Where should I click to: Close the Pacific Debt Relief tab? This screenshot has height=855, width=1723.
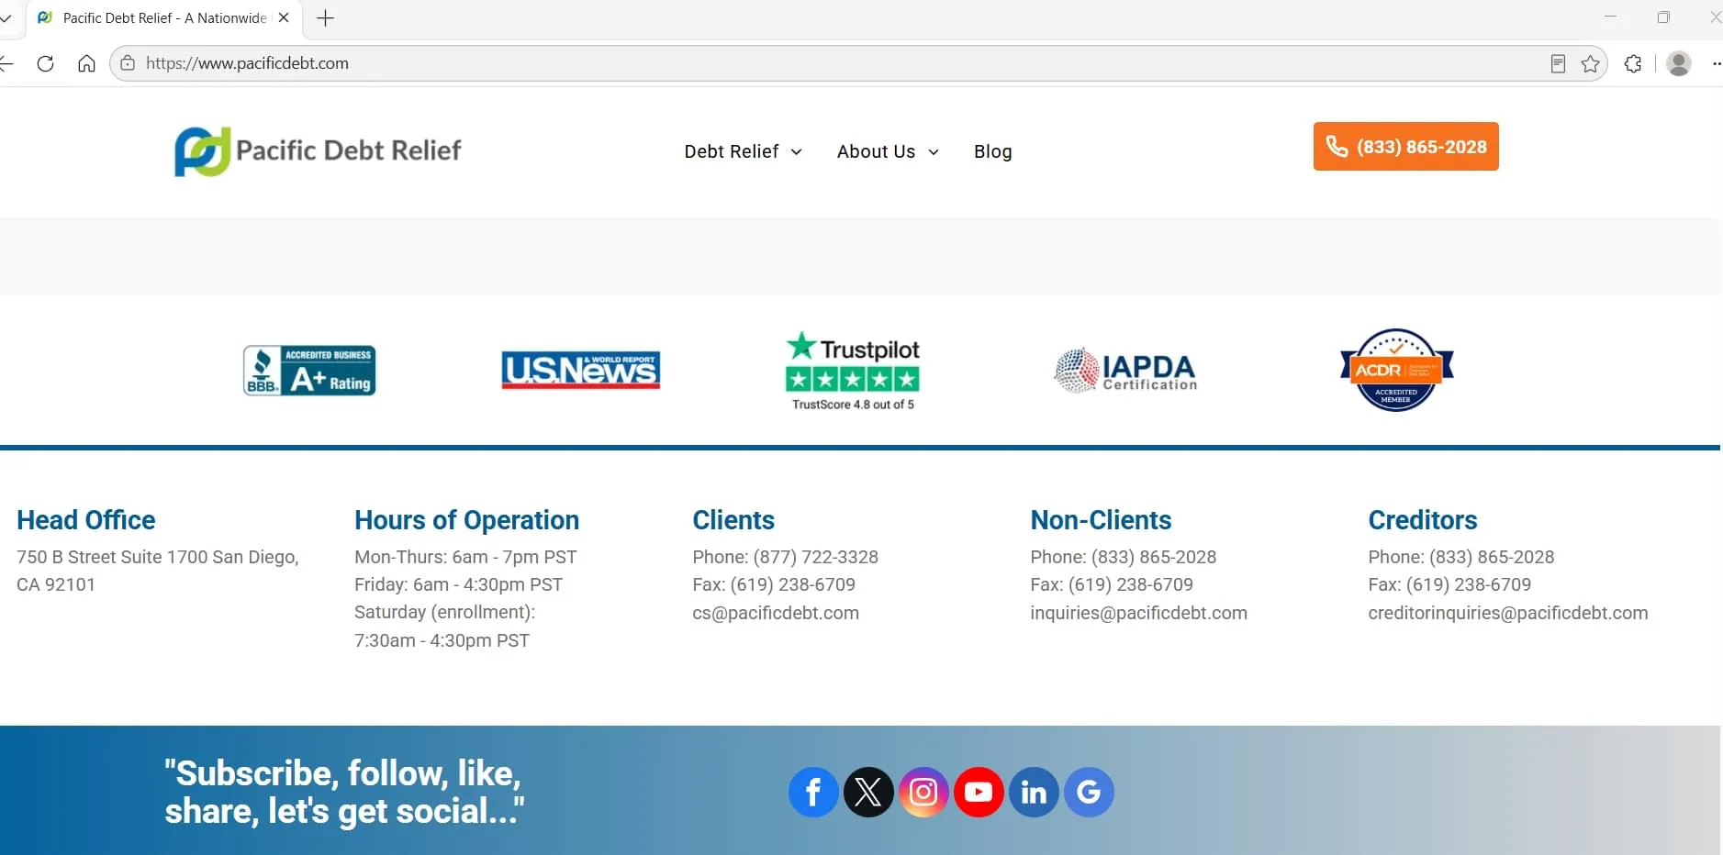[284, 17]
